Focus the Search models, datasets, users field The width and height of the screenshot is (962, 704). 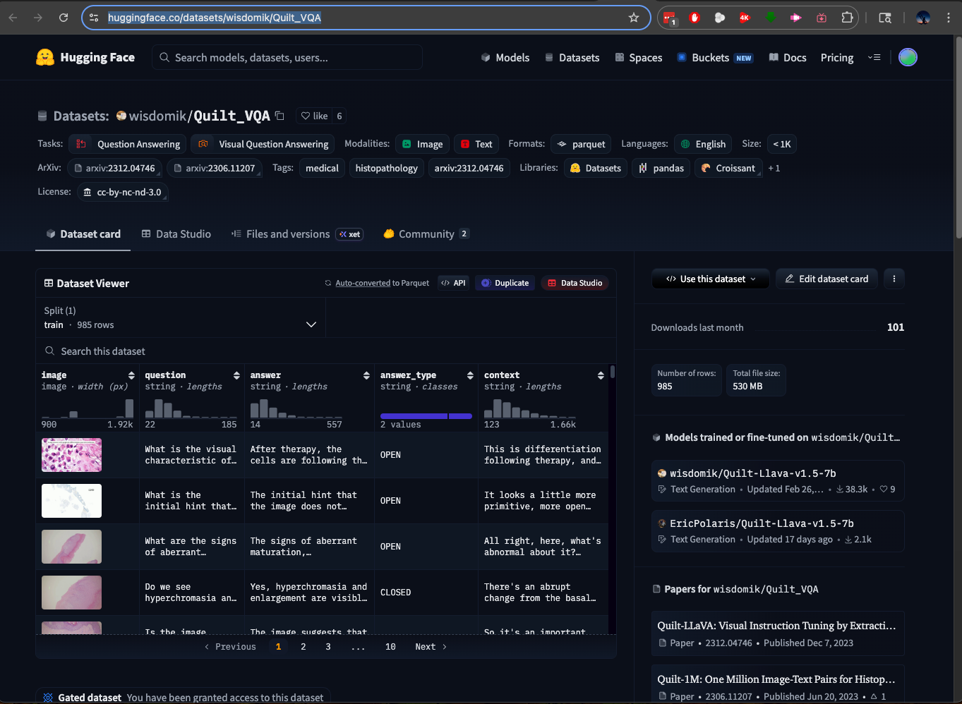tap(287, 57)
